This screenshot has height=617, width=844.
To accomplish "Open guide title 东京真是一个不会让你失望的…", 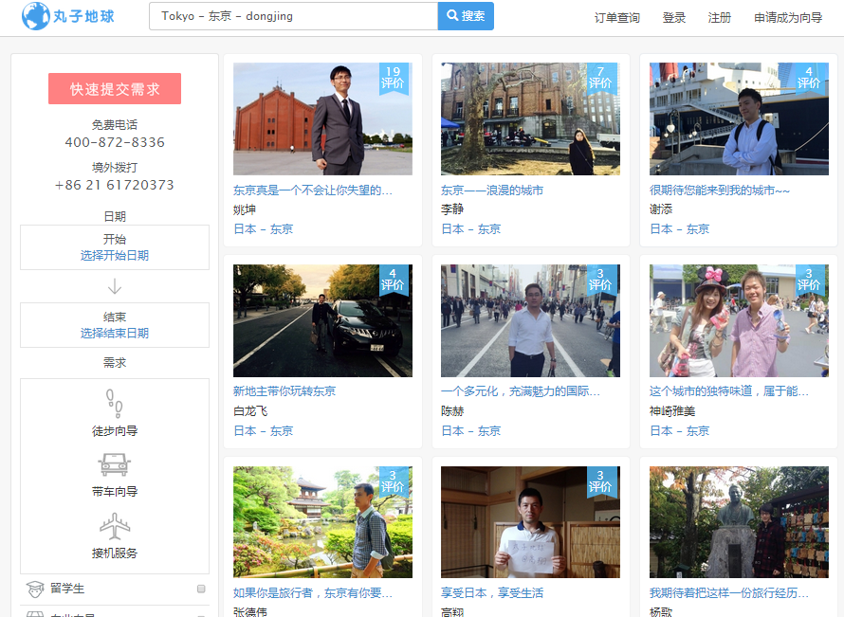I will 313,190.
